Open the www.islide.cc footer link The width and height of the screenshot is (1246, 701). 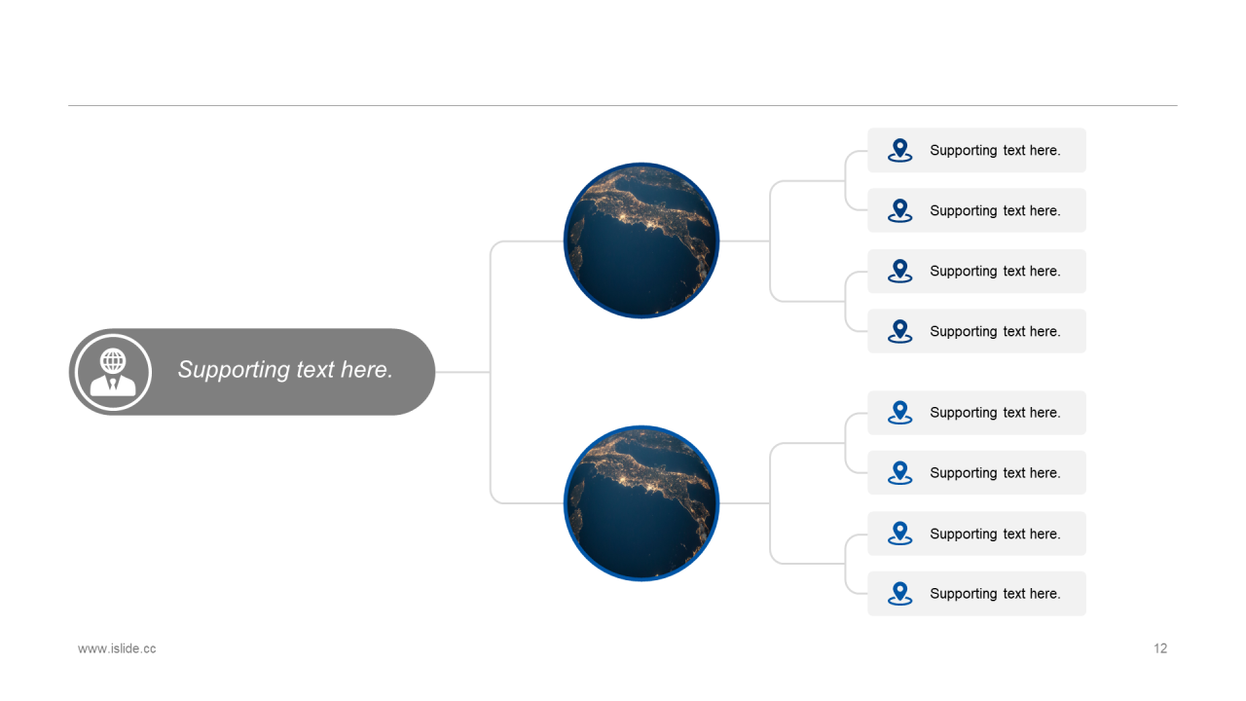pos(117,648)
